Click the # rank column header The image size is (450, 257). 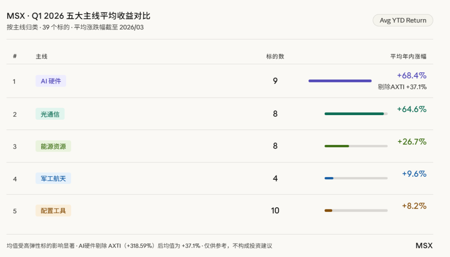point(15,56)
